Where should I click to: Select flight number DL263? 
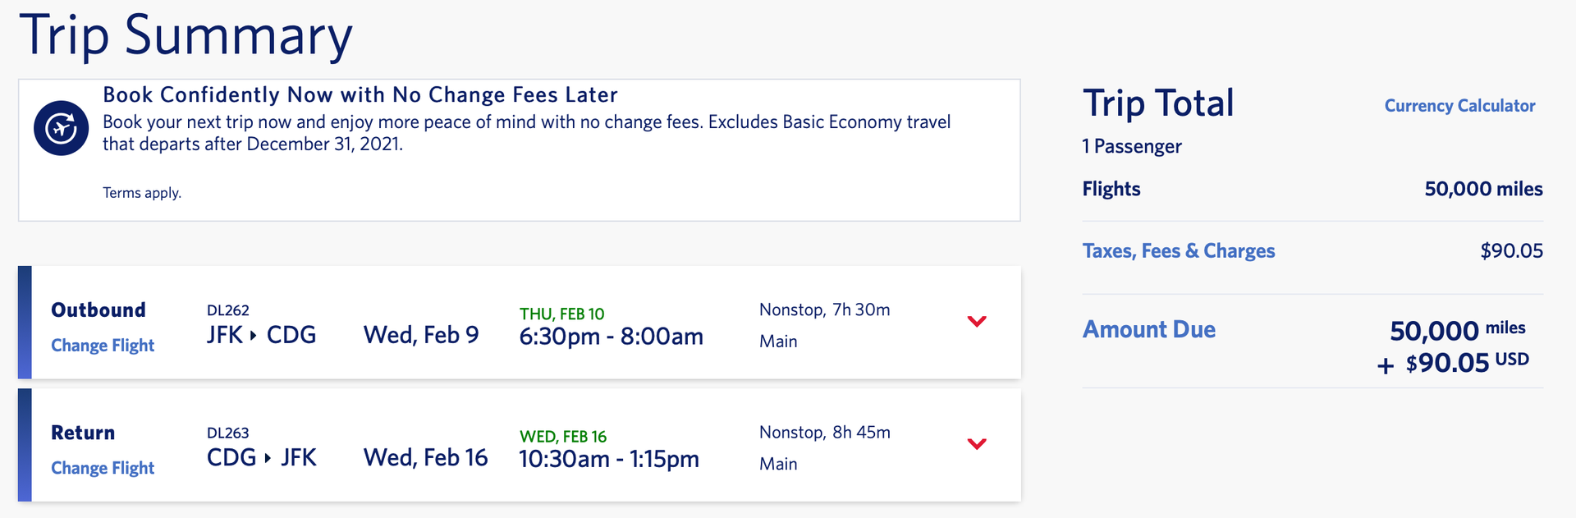pyautogui.click(x=227, y=433)
